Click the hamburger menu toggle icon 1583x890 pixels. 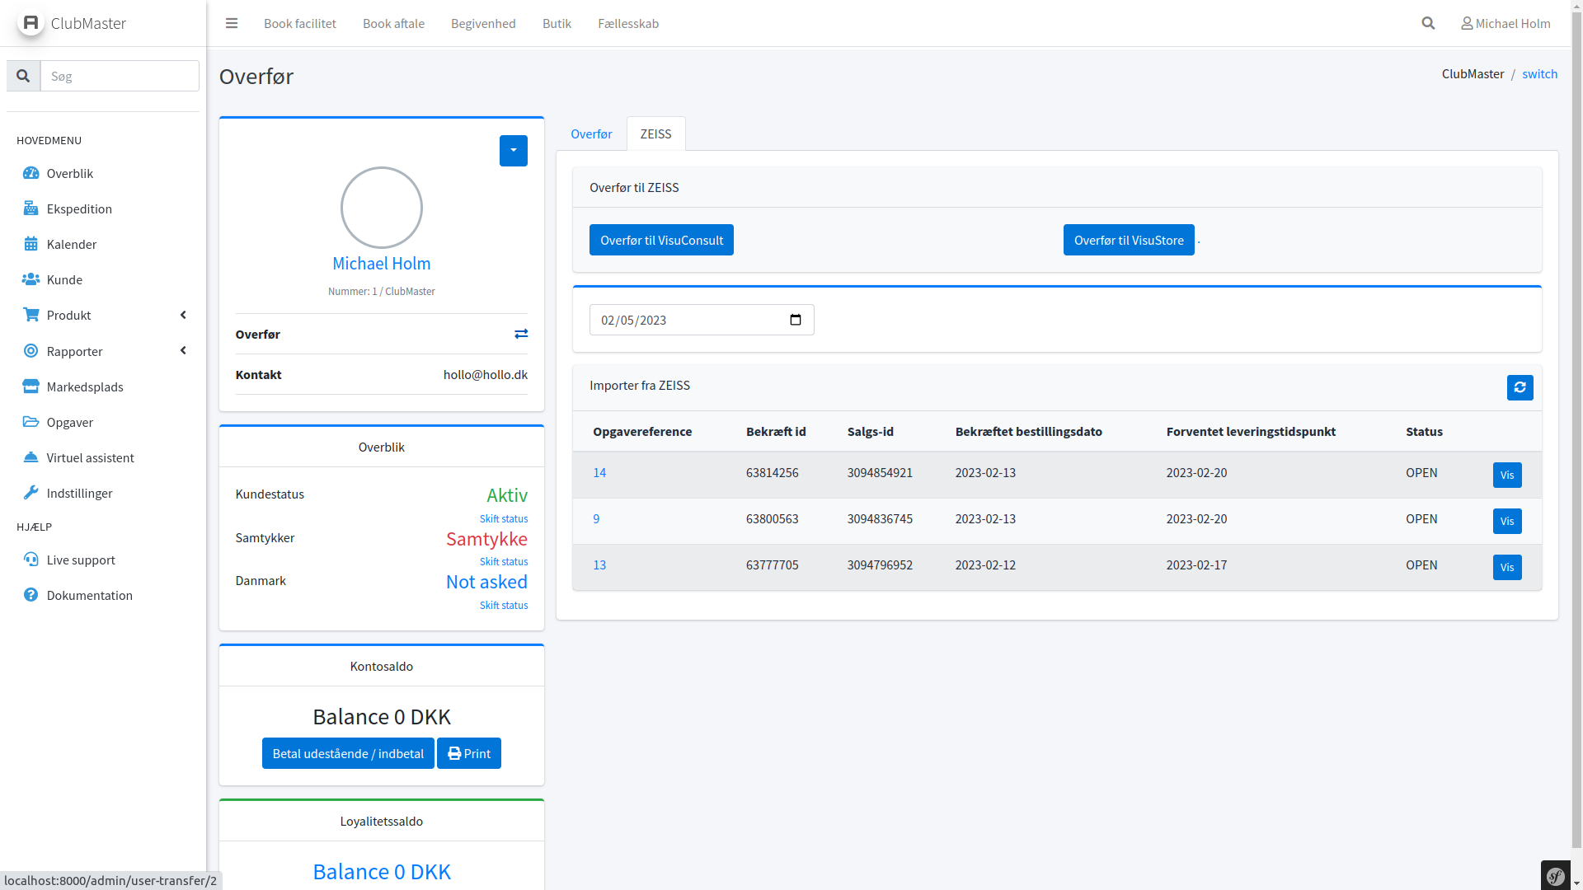pos(232,23)
